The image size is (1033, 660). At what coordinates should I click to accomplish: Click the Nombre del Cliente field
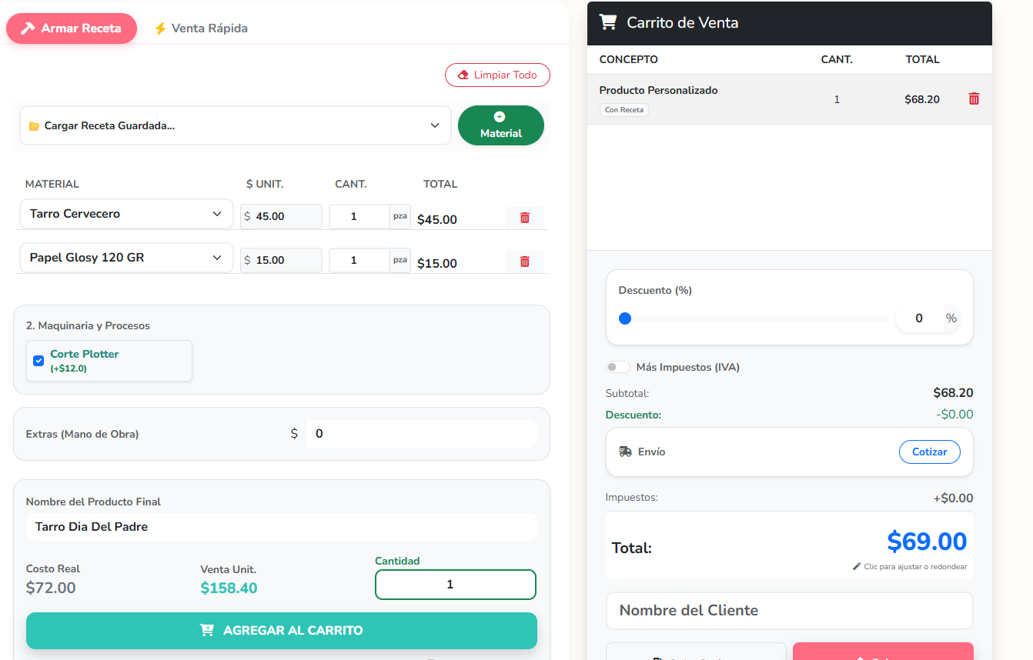point(790,611)
